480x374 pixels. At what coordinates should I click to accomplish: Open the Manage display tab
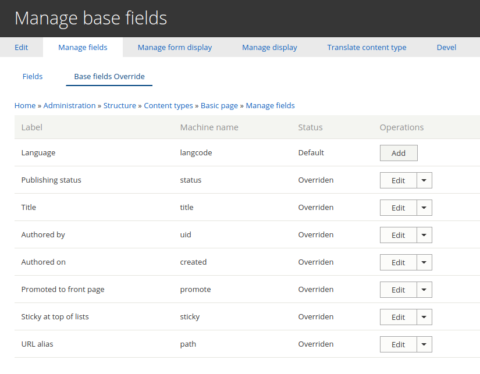[269, 48]
